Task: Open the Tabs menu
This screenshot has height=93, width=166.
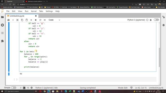Action: point(41,11)
